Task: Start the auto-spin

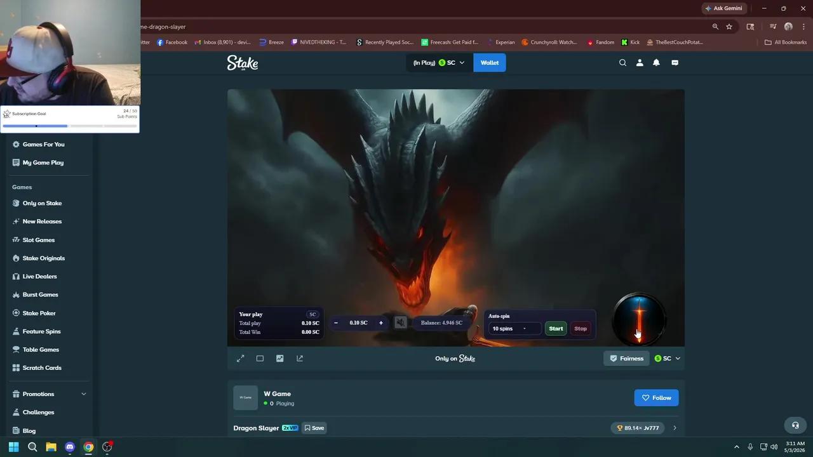Action: pos(556,329)
